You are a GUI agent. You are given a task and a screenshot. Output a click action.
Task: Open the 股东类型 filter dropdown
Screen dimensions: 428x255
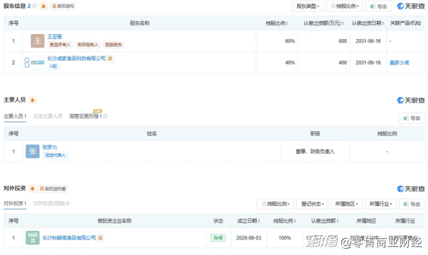308,6
